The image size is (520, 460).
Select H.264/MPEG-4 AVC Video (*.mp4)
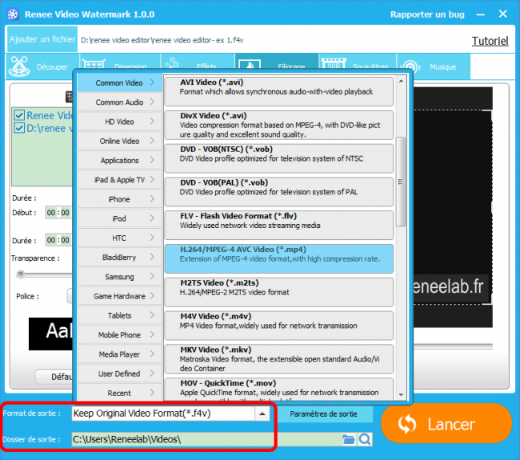(x=279, y=258)
